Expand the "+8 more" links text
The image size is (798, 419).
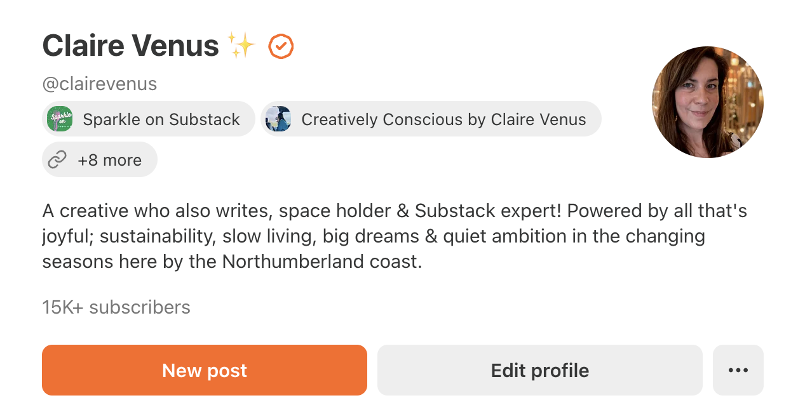coord(109,160)
